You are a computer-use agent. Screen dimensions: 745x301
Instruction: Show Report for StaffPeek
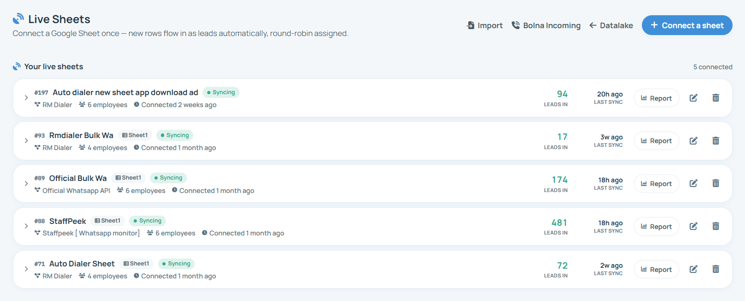[x=656, y=227]
